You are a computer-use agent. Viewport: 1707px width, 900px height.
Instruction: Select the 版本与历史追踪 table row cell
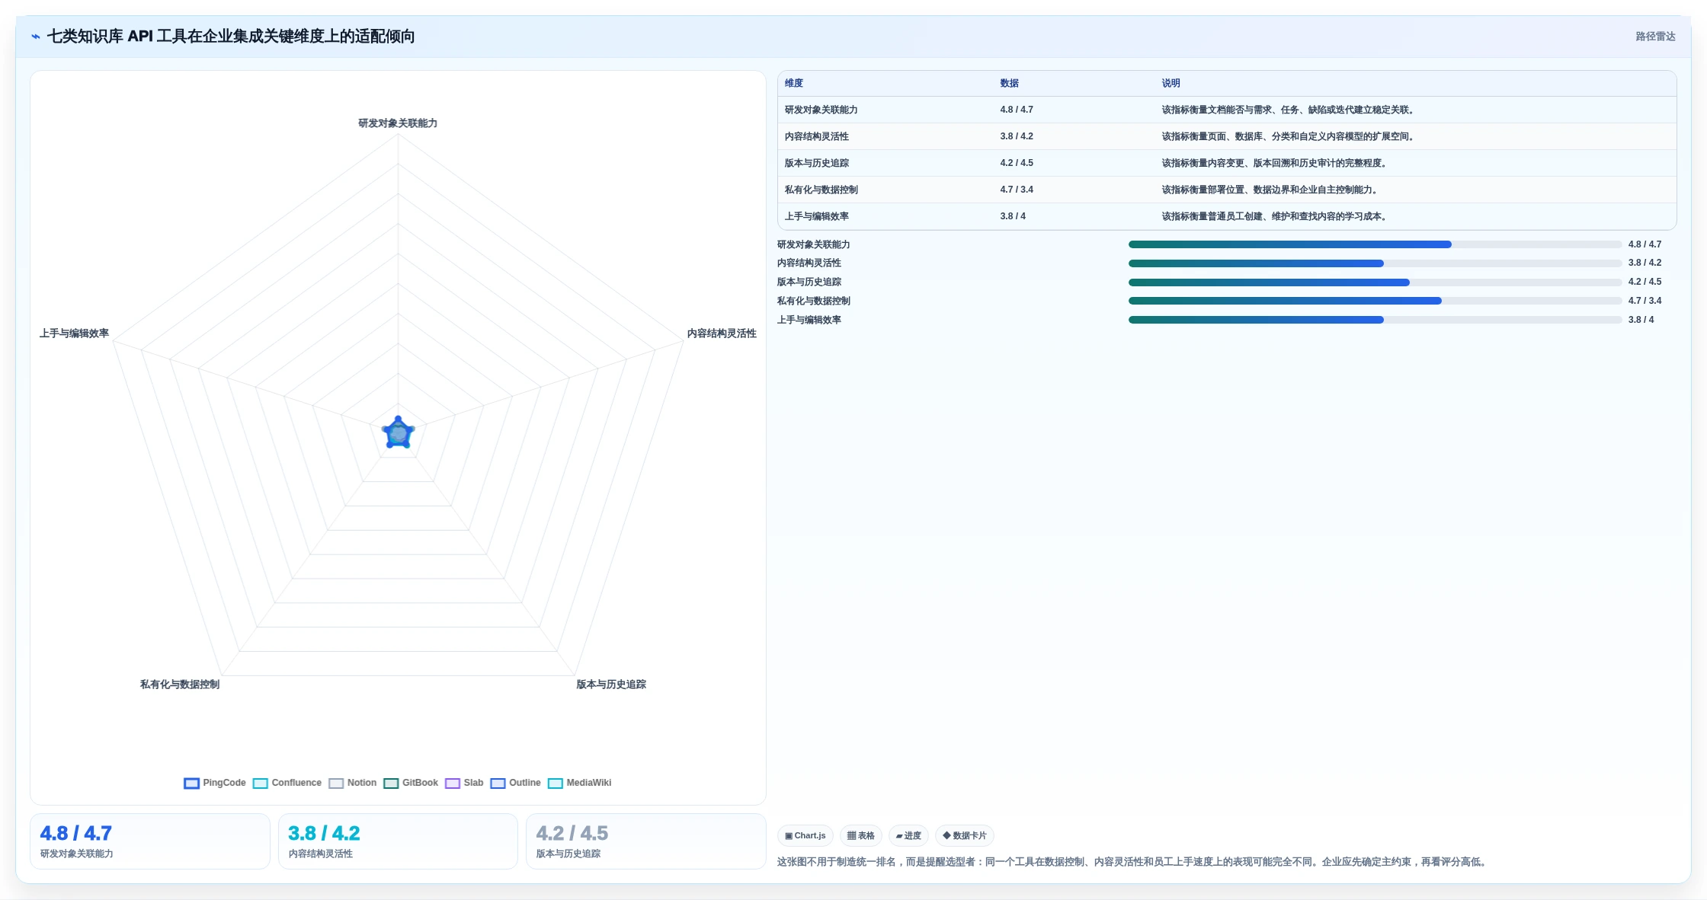[x=817, y=163]
